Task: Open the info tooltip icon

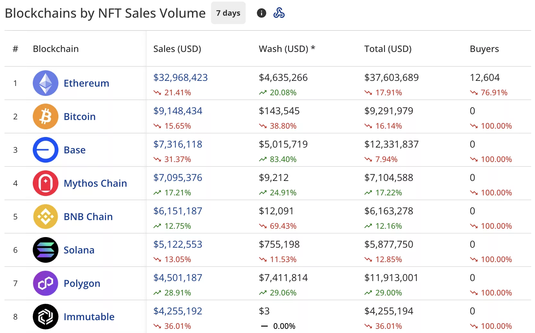Action: 261,13
